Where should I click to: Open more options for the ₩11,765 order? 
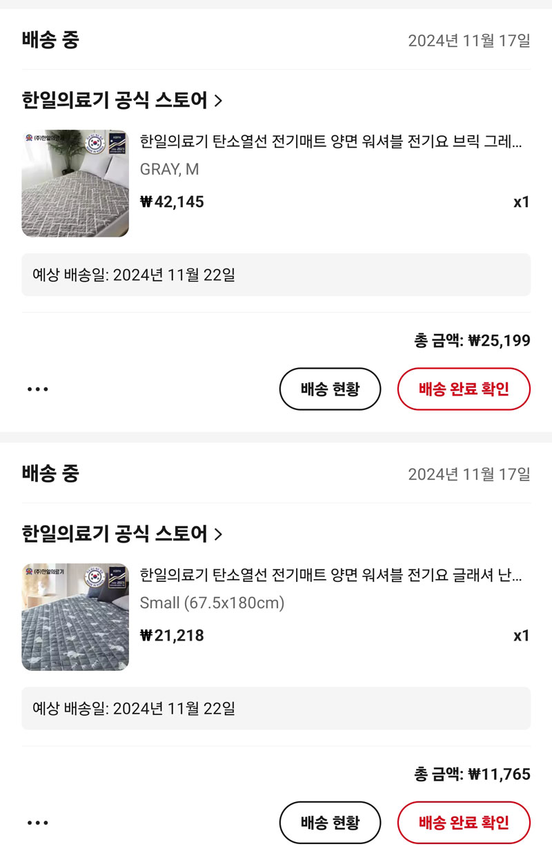click(38, 823)
